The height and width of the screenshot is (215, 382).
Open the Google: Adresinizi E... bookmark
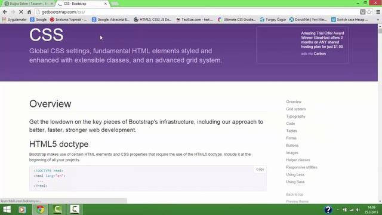pos(111,20)
